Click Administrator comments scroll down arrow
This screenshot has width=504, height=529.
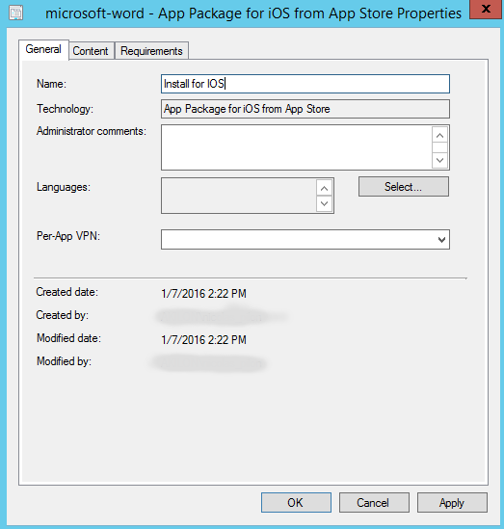(x=439, y=160)
